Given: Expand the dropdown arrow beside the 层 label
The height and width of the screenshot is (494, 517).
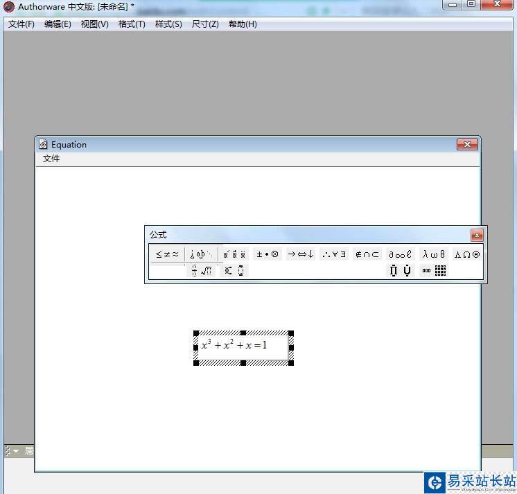Looking at the screenshot, I should coord(16,451).
